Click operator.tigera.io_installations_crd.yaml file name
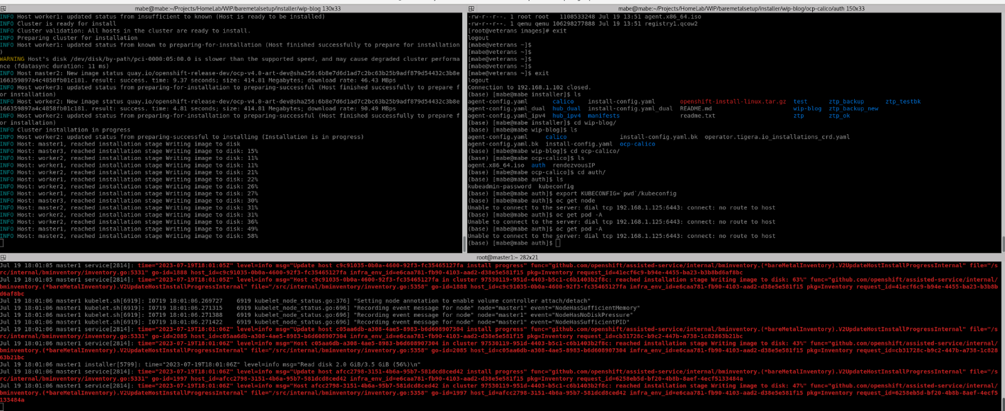Viewport: 1005px width, 411px height. click(x=777, y=137)
